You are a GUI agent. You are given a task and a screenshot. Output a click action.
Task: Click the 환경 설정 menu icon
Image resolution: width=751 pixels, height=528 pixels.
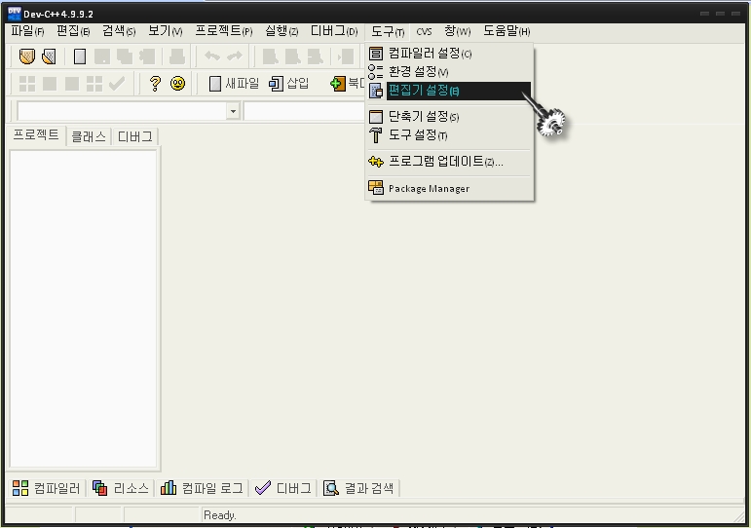tap(376, 72)
